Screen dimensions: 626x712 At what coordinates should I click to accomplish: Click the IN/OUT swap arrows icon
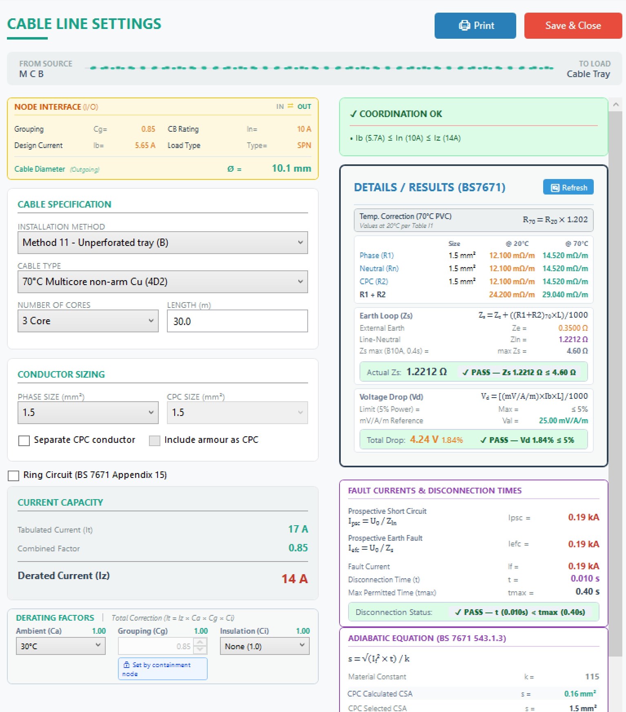(x=291, y=106)
